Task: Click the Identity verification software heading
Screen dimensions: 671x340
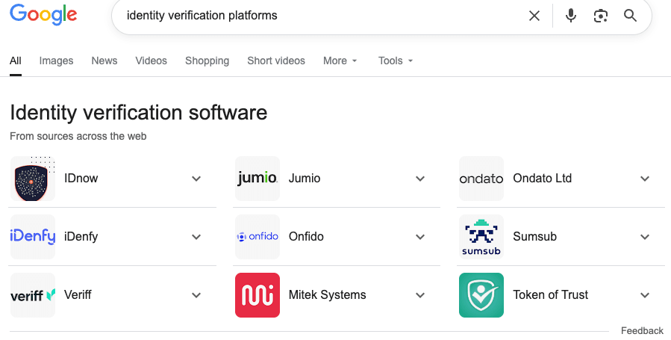Action: pos(139,113)
